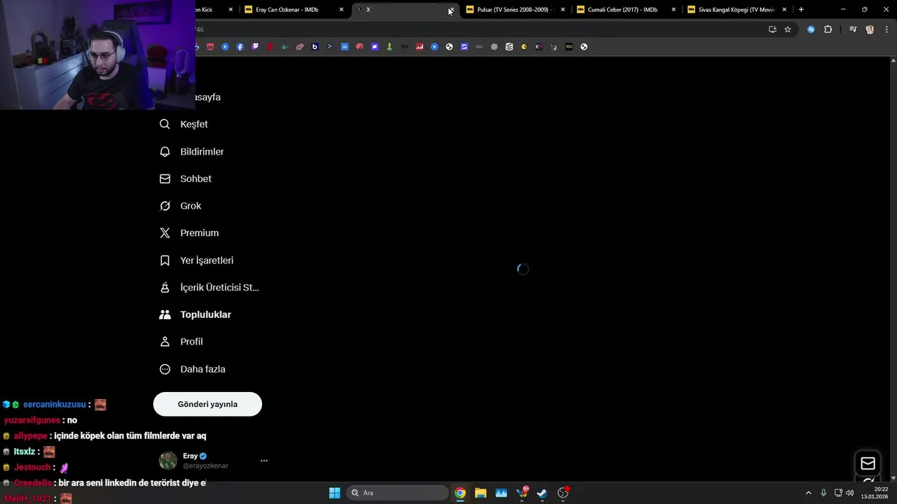Click the Gönderi yayınla button
This screenshot has height=504, width=897.
coord(207,404)
